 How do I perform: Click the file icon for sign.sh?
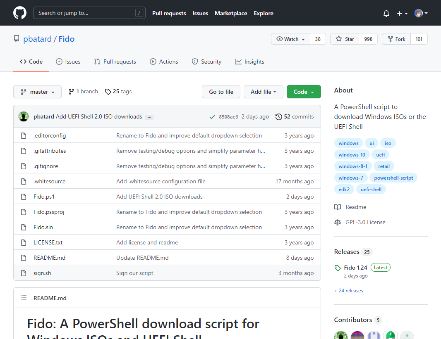pyautogui.click(x=24, y=273)
